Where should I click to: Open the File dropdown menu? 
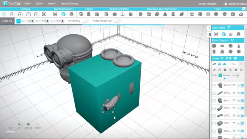(27, 4)
